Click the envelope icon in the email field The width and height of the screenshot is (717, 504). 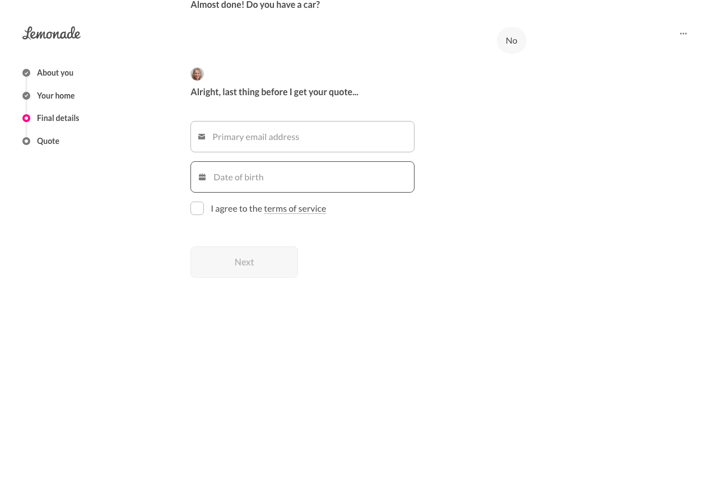coord(202,137)
